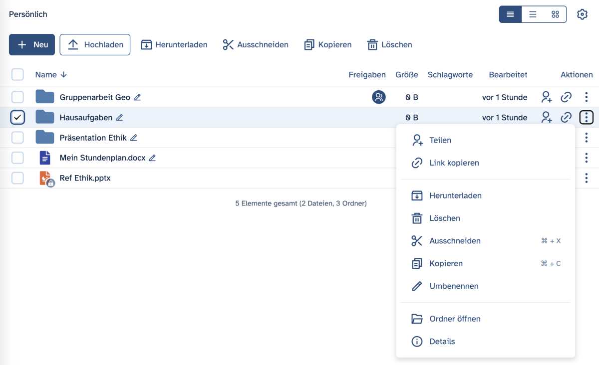The width and height of the screenshot is (599, 365).
Task: Click the Hochladen button
Action: point(95,45)
